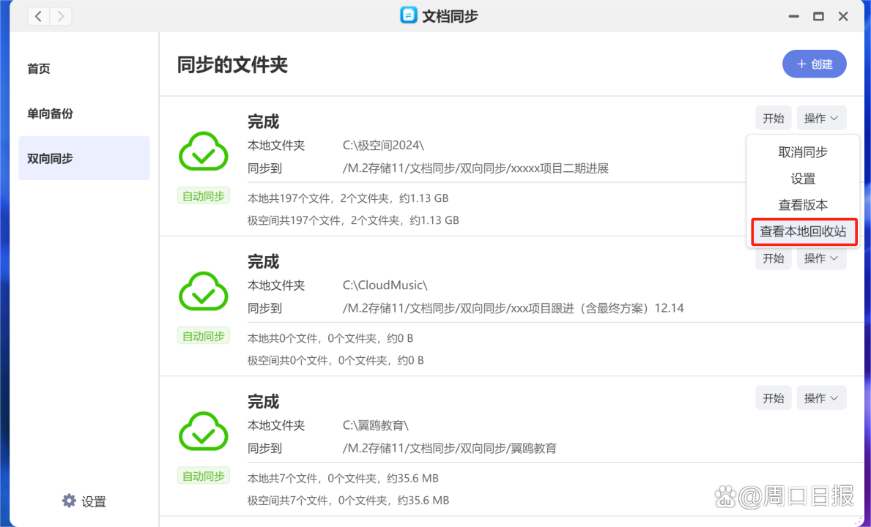Screen dimensions: 871x527
Task: Navigate back using the left arrow
Action: click(x=38, y=15)
